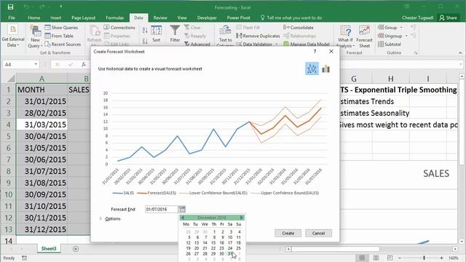Switch to the Page Layout tab
The width and height of the screenshot is (466, 262).
(84, 17)
